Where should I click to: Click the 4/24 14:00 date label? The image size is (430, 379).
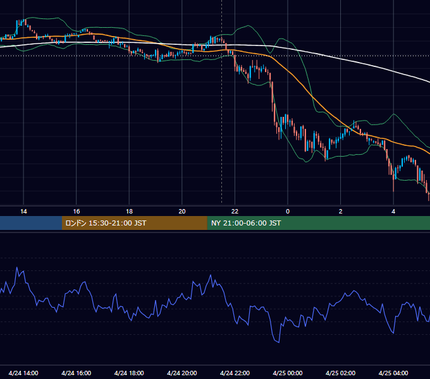tap(23, 373)
